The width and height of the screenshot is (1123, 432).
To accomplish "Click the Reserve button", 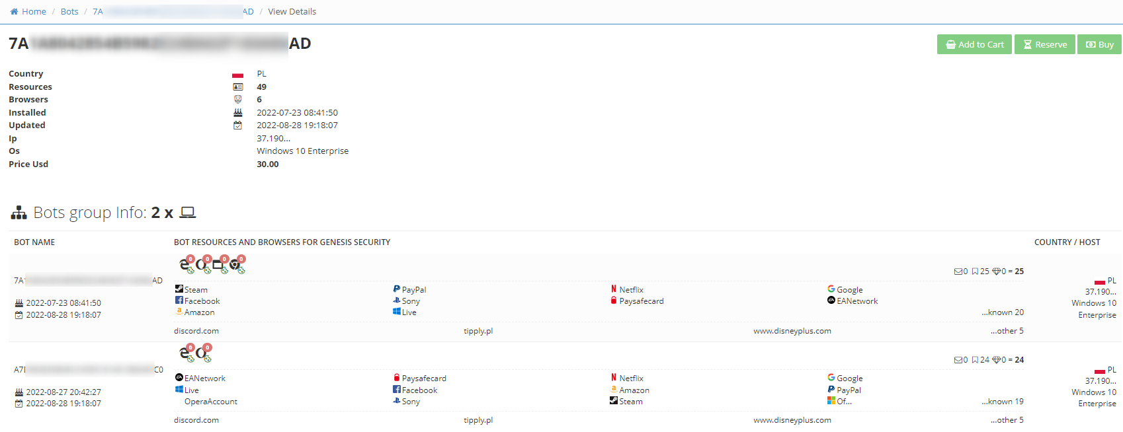I will point(1045,44).
